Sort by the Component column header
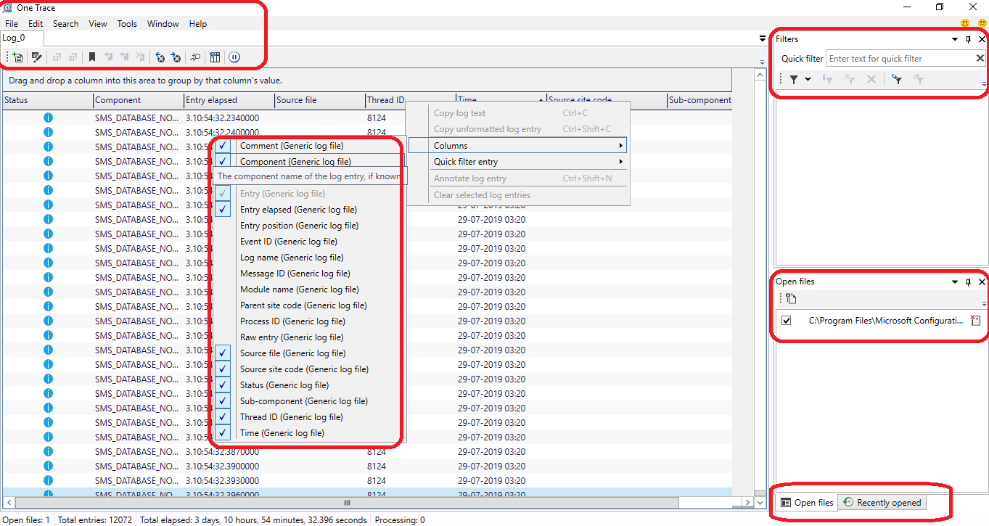The image size is (989, 526). [x=139, y=100]
